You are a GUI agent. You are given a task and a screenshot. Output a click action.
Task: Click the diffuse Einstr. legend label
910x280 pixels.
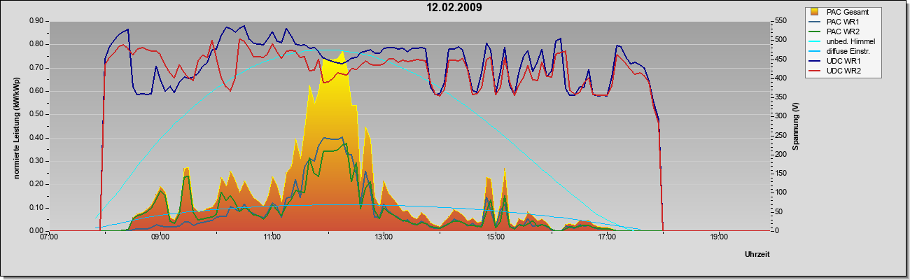click(850, 51)
